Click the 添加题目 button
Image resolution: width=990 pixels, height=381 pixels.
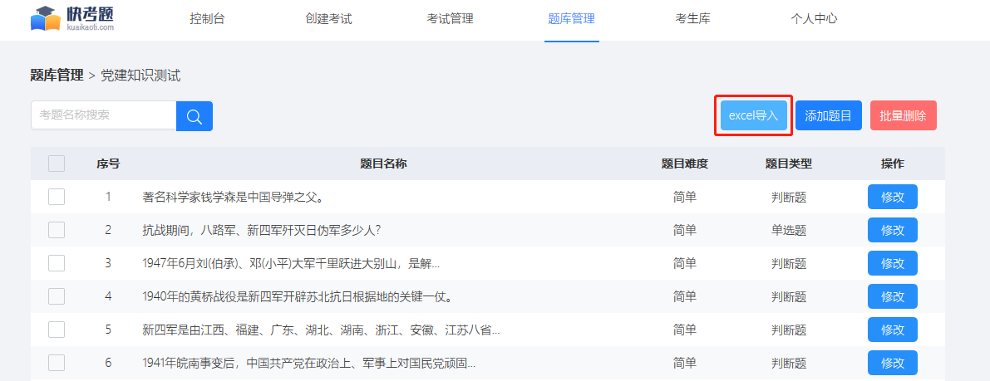[x=829, y=116]
